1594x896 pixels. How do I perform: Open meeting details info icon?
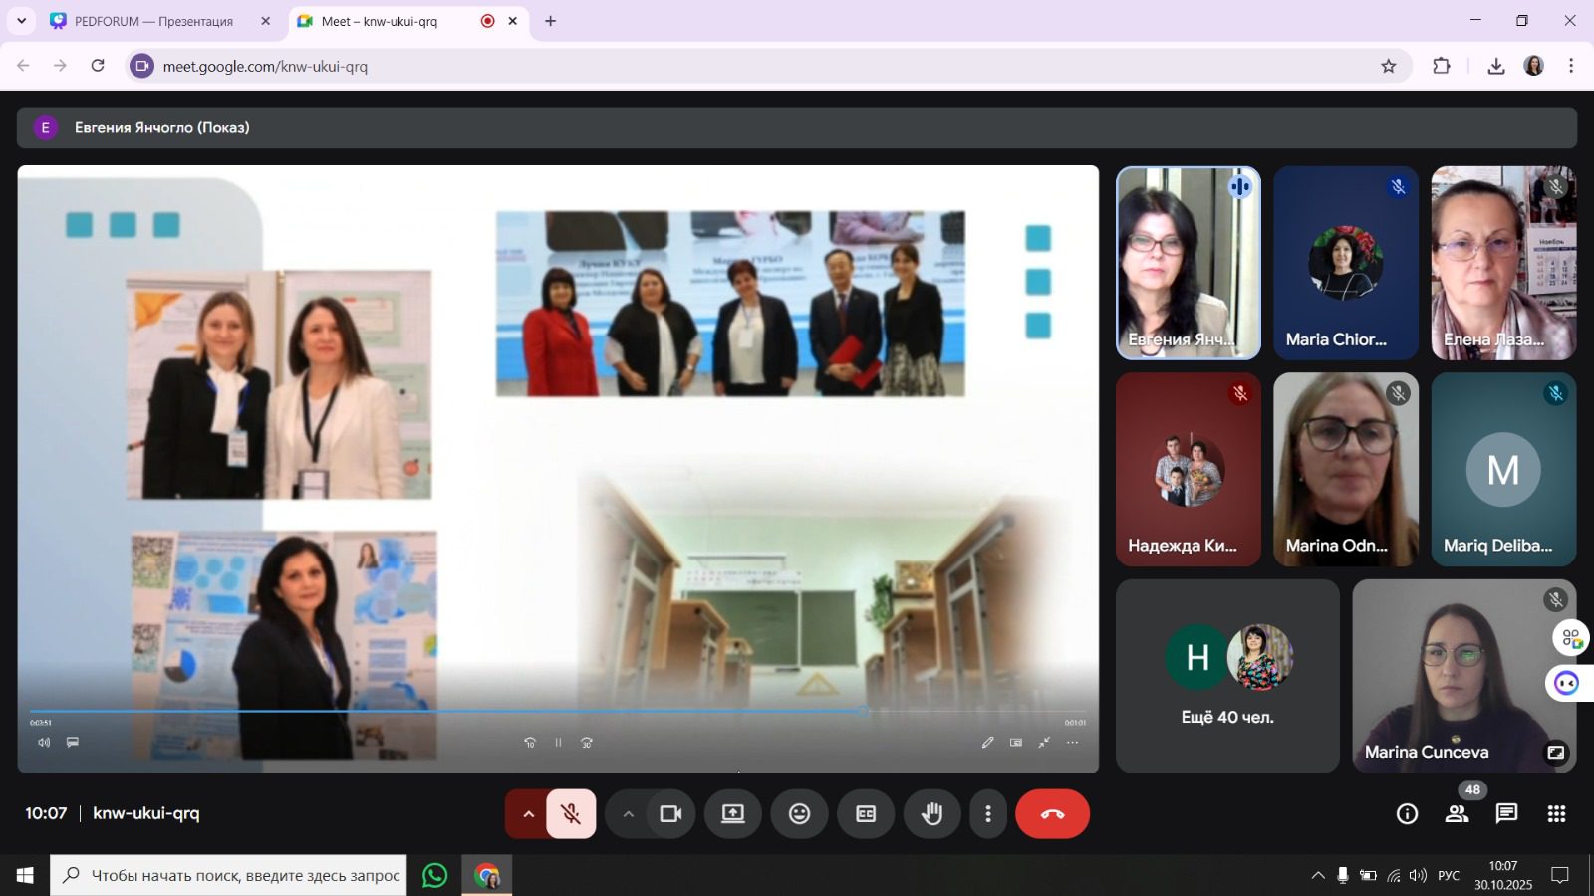click(1407, 814)
